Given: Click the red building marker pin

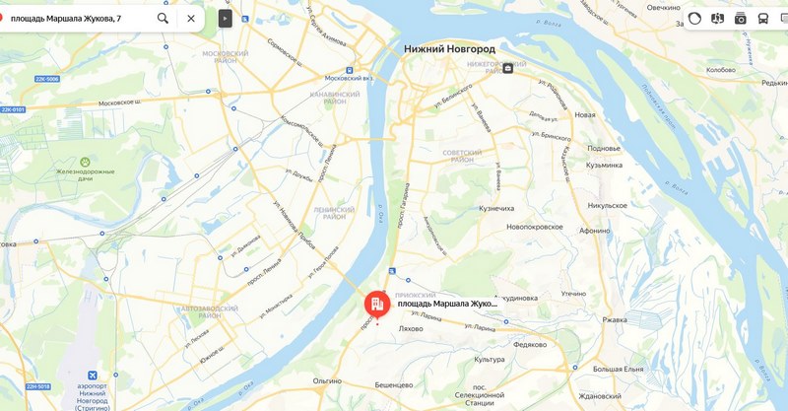Looking at the screenshot, I should click(377, 305).
